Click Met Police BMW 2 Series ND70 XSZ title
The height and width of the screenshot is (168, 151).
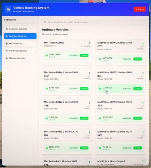pos(115,104)
